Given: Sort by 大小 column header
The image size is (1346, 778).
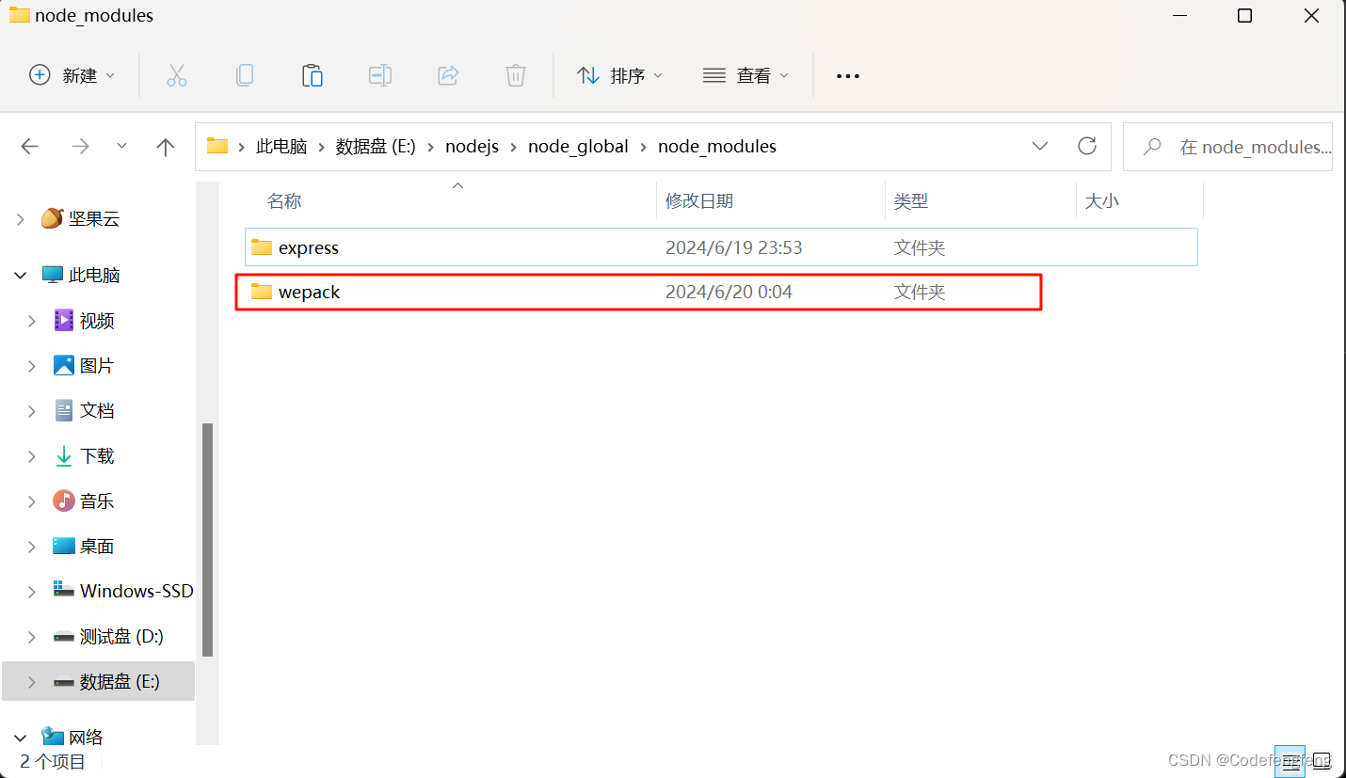Looking at the screenshot, I should coord(1102,200).
